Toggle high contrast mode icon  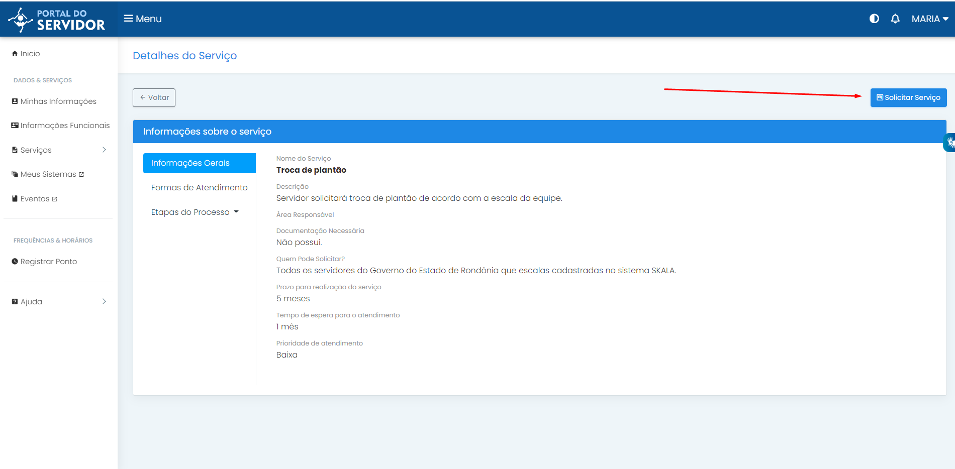874,19
